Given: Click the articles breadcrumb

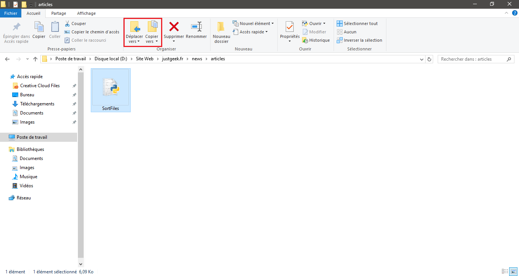Looking at the screenshot, I should tap(218, 59).
